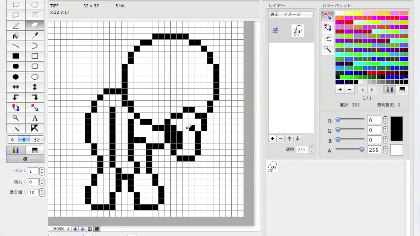This screenshot has width=420, height=236.
Task: Select the polygon selection tool
Action: [35, 15]
